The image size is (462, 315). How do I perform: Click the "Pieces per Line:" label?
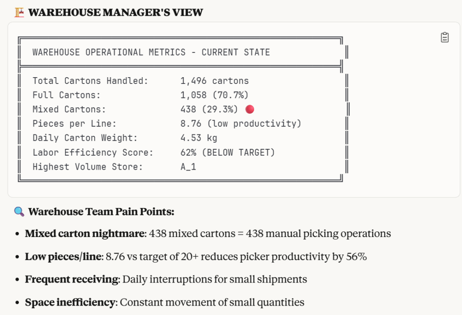pyautogui.click(x=74, y=124)
